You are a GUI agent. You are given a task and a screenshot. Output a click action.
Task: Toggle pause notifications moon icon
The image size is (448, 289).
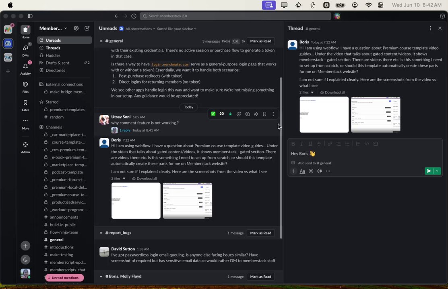pyautogui.click(x=25, y=260)
